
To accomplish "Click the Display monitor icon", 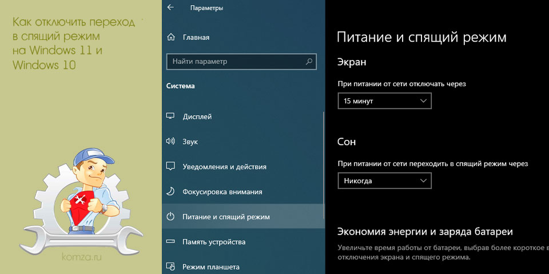I will coord(170,116).
